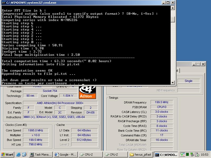Open the VNC server tray icon

click(x=183, y=155)
